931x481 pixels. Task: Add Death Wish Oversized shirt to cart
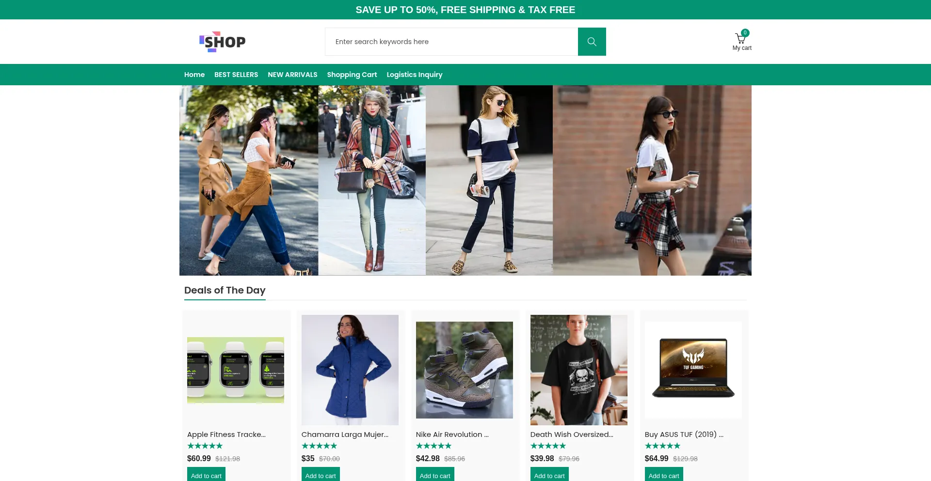[549, 475]
